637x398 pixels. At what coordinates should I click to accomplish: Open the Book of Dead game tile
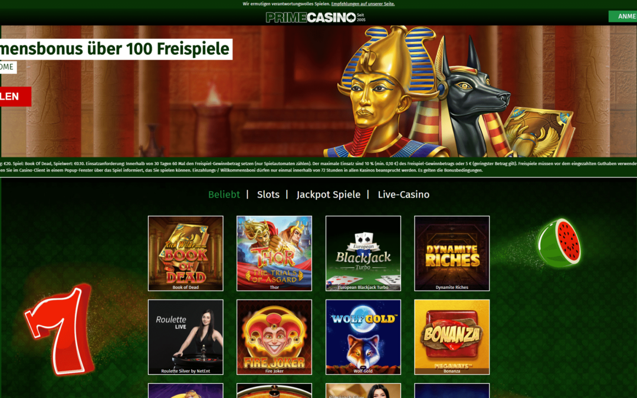(x=186, y=254)
